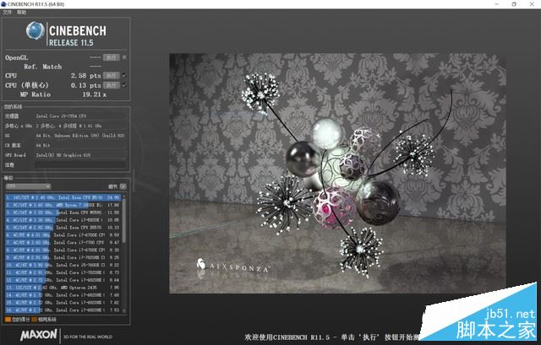The width and height of the screenshot is (541, 345).
Task: Click the 信息 info text field
Action: pyautogui.click(x=80, y=165)
